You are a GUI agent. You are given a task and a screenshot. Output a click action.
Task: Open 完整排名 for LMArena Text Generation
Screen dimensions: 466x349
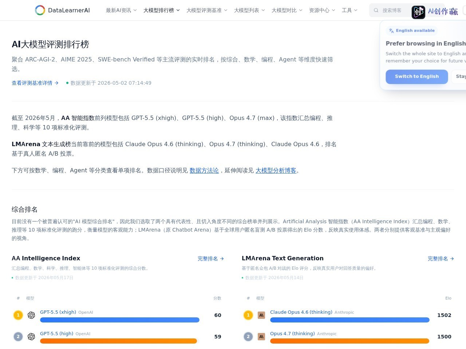click(441, 258)
